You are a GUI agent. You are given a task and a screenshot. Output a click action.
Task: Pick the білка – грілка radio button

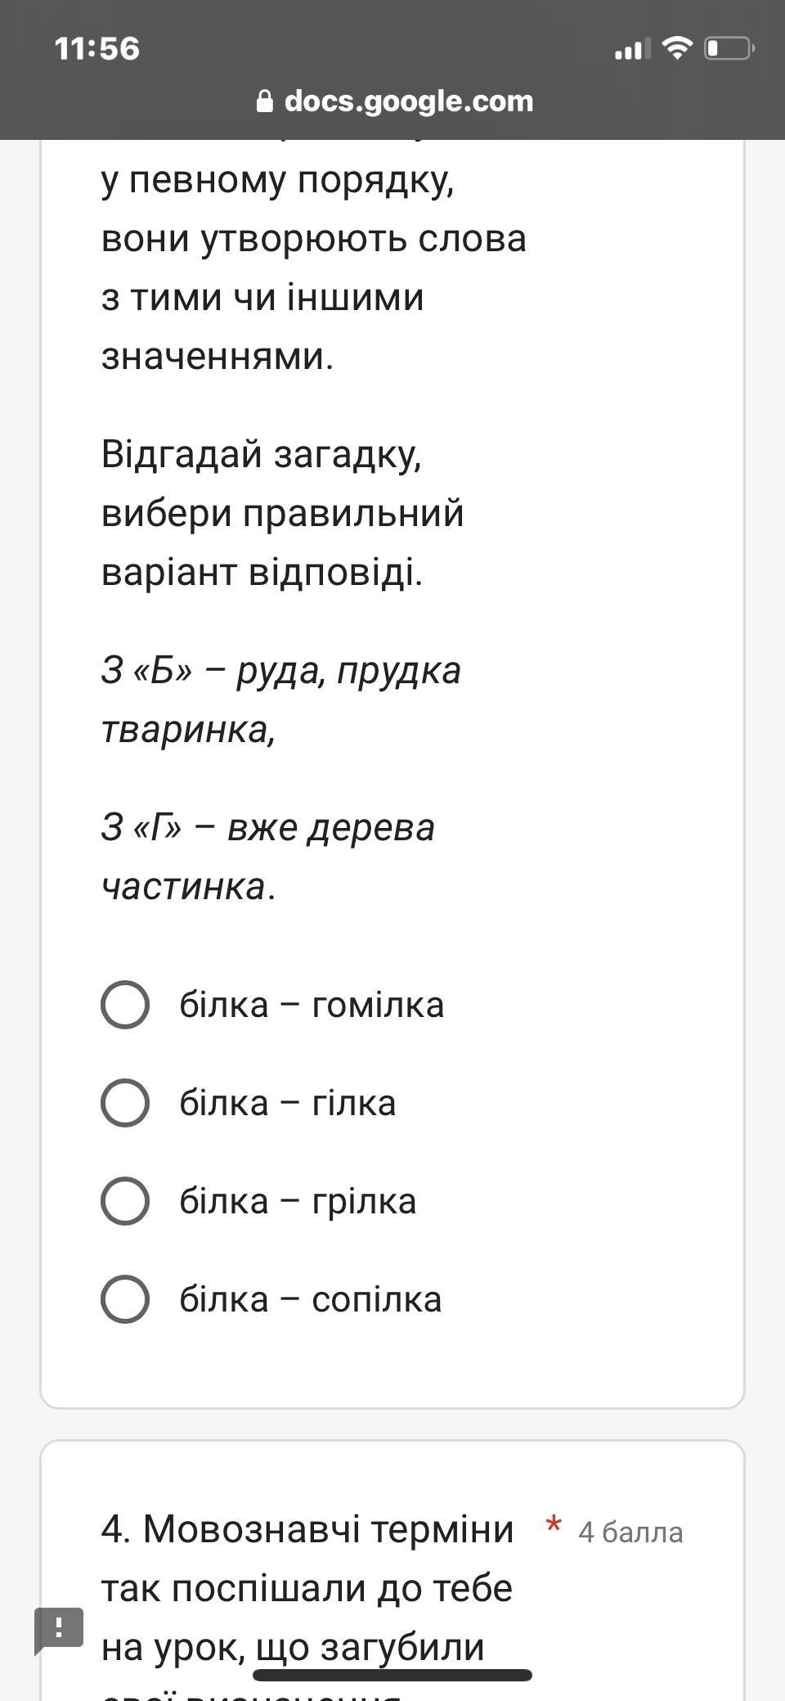125,1200
